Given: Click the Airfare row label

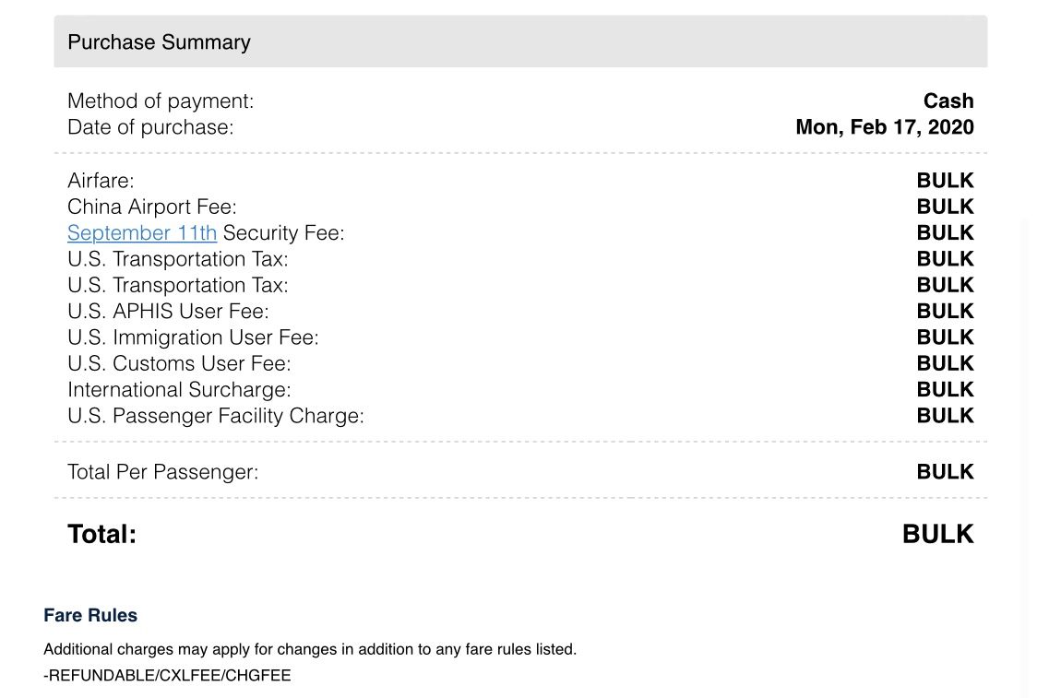Looking at the screenshot, I should click(x=101, y=181).
